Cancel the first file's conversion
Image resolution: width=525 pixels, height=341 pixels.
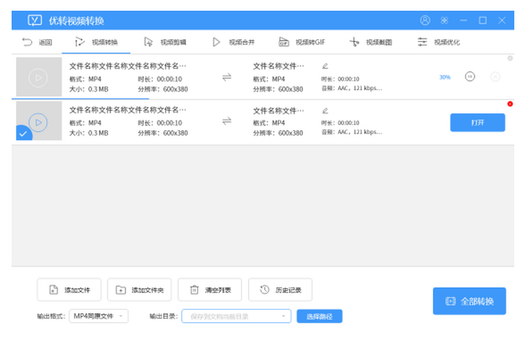pos(495,77)
